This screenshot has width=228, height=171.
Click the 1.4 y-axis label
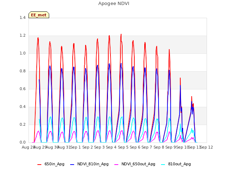[22, 17]
